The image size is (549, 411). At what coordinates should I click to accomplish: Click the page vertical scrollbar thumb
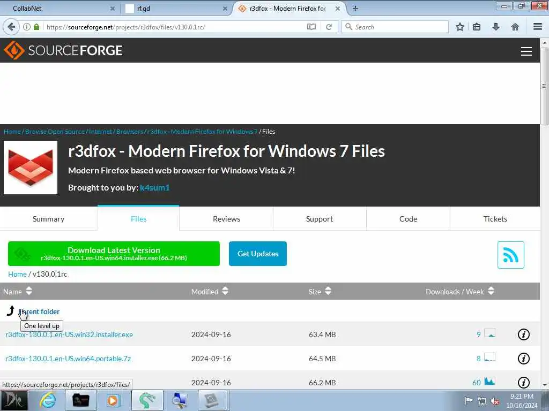point(544,86)
